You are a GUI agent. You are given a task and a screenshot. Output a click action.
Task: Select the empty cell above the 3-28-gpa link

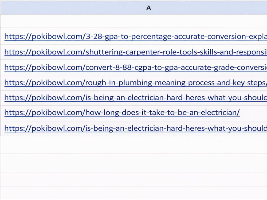pyautogui.click(x=134, y=21)
